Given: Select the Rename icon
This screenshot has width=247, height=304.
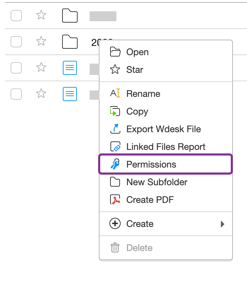Looking at the screenshot, I should [115, 94].
